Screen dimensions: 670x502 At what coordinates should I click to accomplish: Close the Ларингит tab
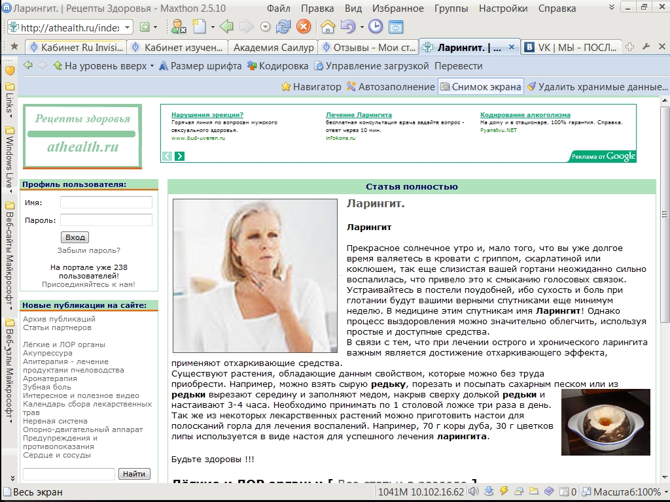[x=511, y=48]
